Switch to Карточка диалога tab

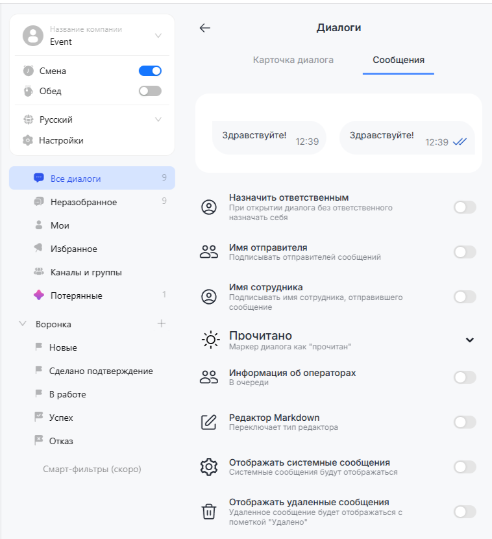pos(293,60)
